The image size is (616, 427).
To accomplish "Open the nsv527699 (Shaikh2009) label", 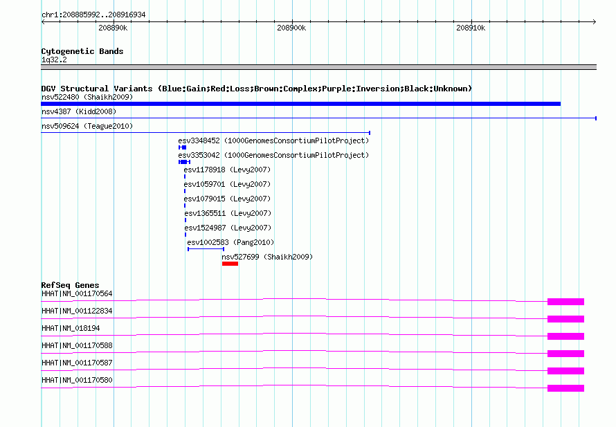I will coord(267,257).
